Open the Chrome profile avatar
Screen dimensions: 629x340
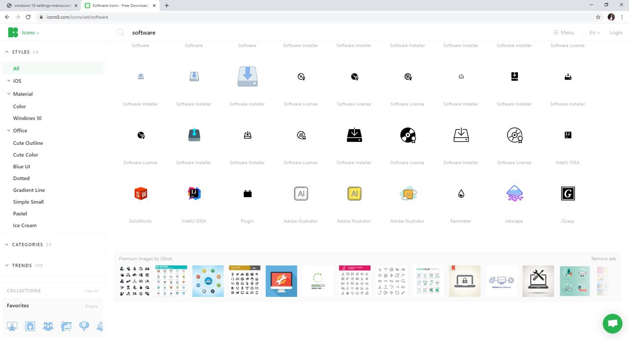tap(611, 17)
